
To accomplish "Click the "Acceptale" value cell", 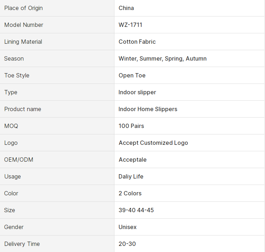I will 133,160.
